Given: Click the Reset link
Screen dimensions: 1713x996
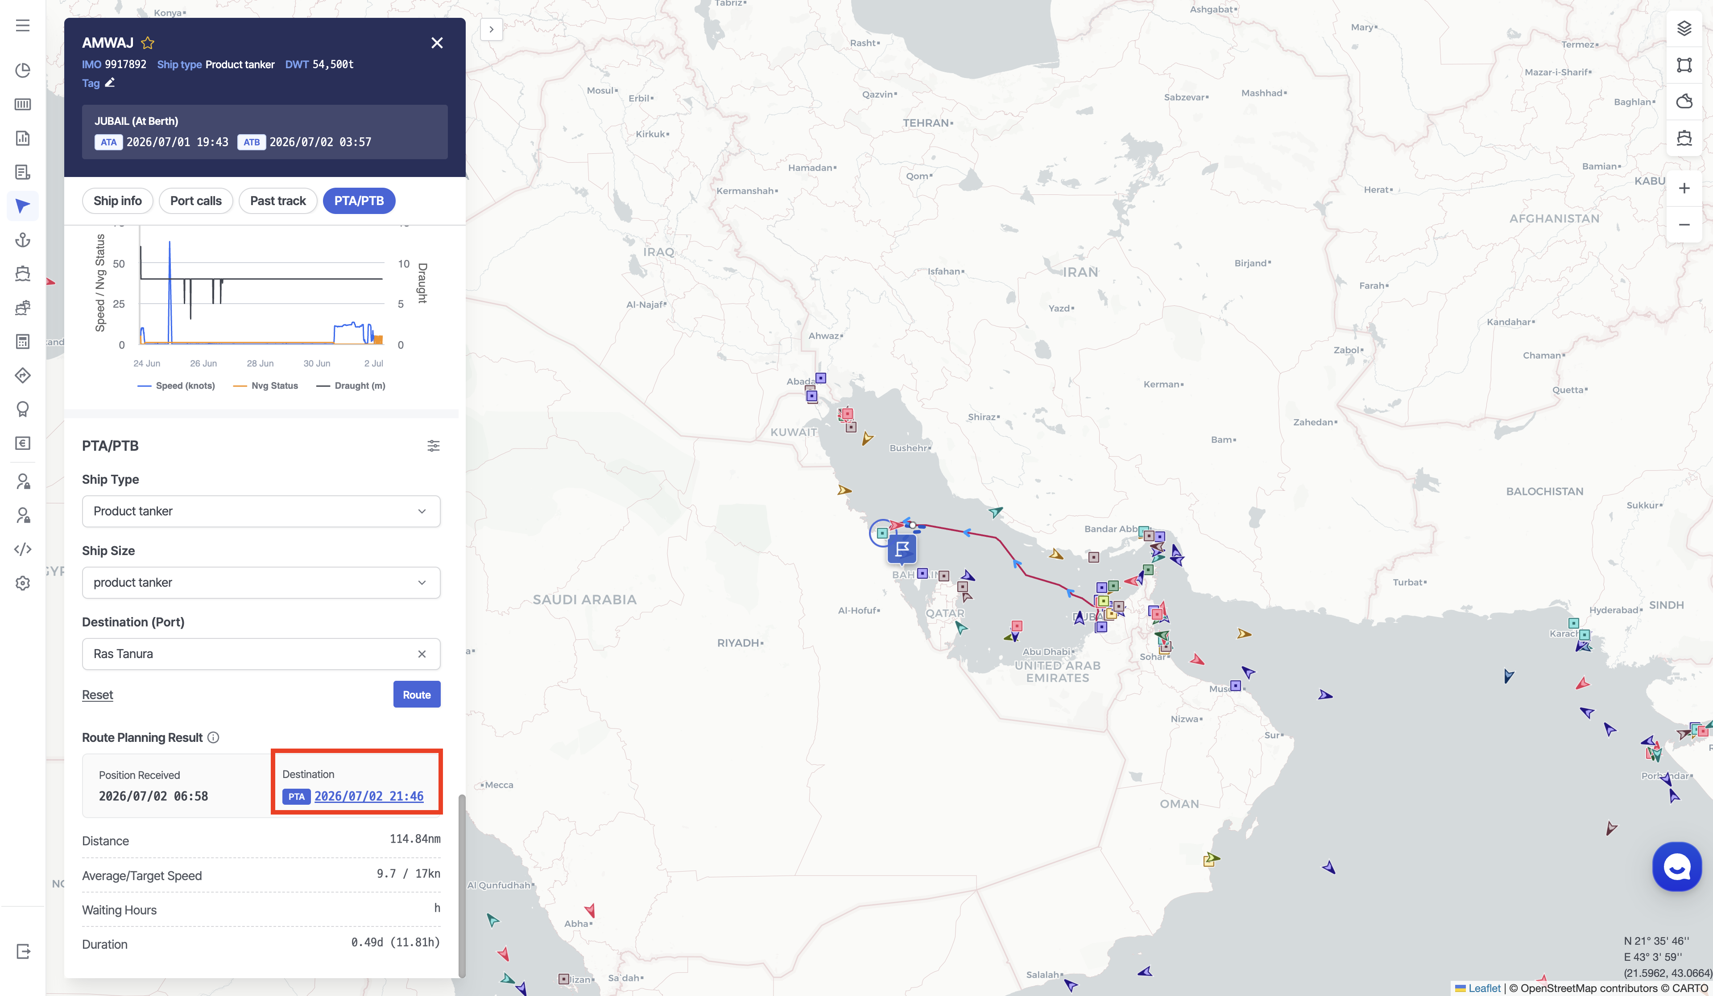Looking at the screenshot, I should (97, 694).
